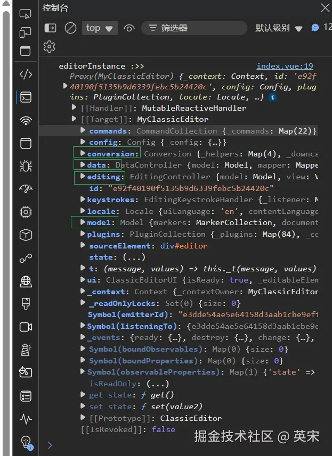Expand the data DataController property
Screen dimensions: 332x456
[83, 164]
